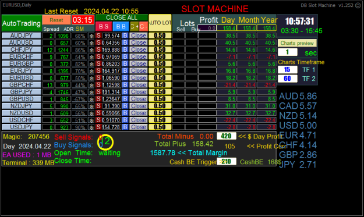Close AUDUSD positions with its Close button
The height and width of the screenshot is (217, 364).
click(139, 42)
